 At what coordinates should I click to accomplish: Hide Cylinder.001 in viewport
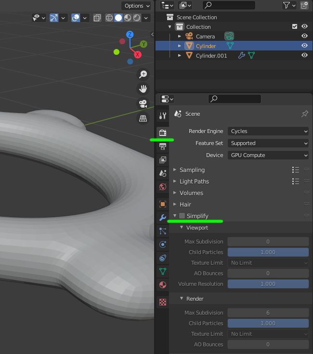click(x=305, y=55)
